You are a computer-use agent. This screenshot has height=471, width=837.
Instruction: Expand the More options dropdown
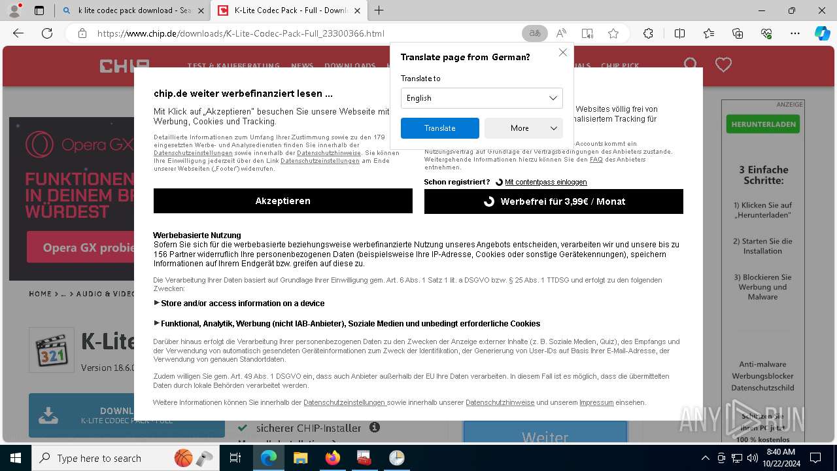click(x=523, y=128)
